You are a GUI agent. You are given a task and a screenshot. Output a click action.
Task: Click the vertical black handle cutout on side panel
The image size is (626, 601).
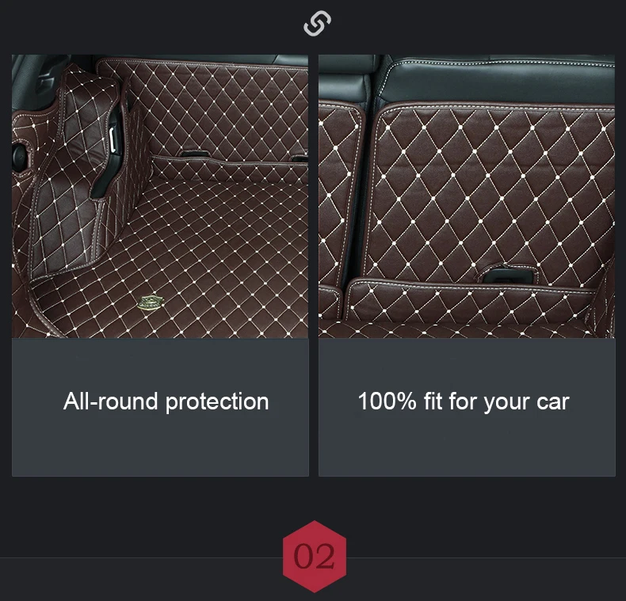tap(106, 158)
